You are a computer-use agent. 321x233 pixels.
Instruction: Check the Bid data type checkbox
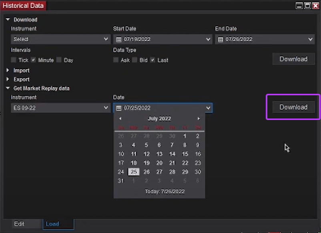[x=135, y=60]
